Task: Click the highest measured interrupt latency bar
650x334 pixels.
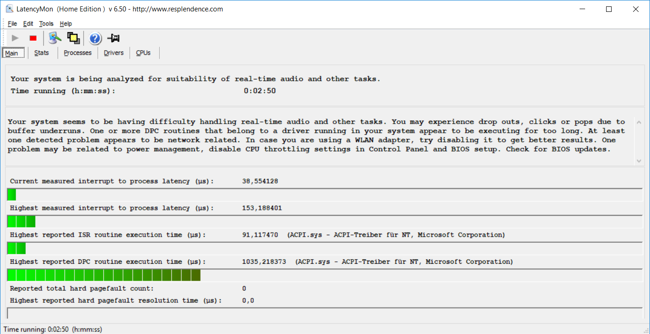Action: coord(21,222)
